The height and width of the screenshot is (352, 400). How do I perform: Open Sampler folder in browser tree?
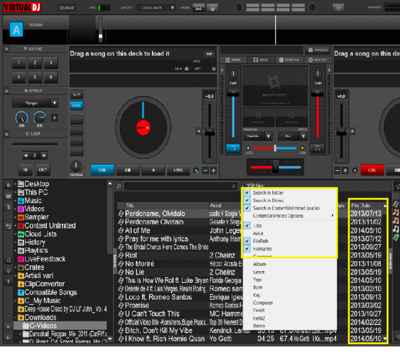(33, 217)
